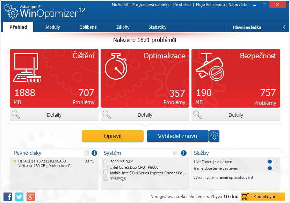Open the Statistiky tab
Screen dimensions: 290x203
158,27
